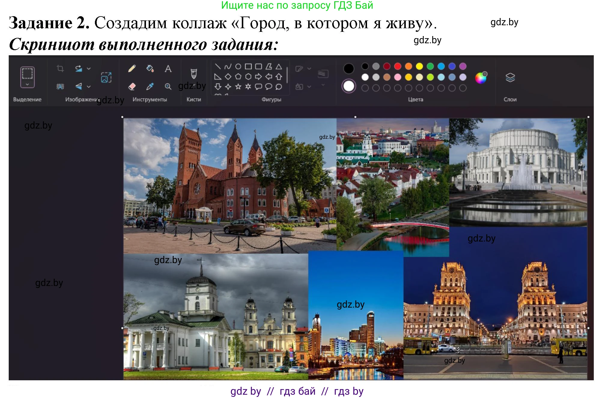
Task: Select the Text tool
Action: (x=168, y=68)
